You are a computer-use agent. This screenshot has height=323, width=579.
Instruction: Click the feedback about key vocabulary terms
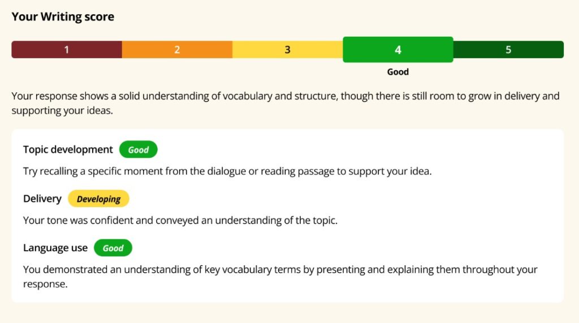(280, 269)
